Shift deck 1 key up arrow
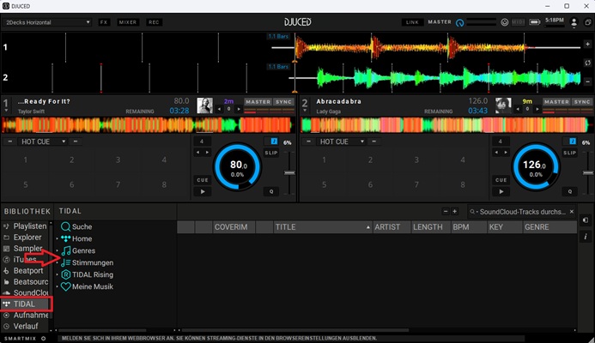 click(x=239, y=109)
